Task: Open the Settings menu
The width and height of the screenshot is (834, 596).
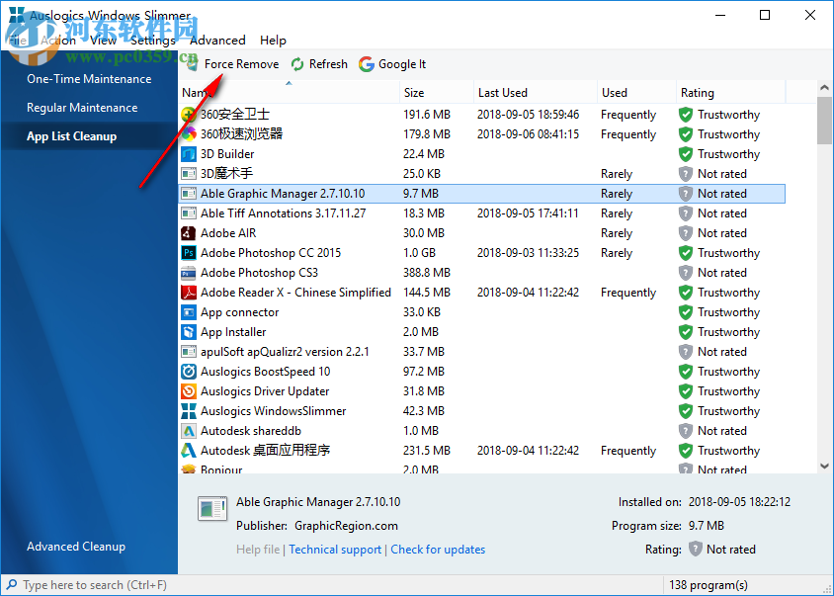Action: 152,41
